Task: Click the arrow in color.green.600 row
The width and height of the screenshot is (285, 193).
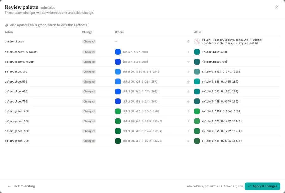Action: (x=188, y=131)
